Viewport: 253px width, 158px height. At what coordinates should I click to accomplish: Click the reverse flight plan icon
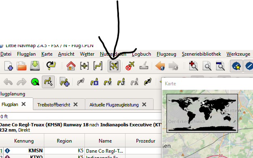pos(148,82)
